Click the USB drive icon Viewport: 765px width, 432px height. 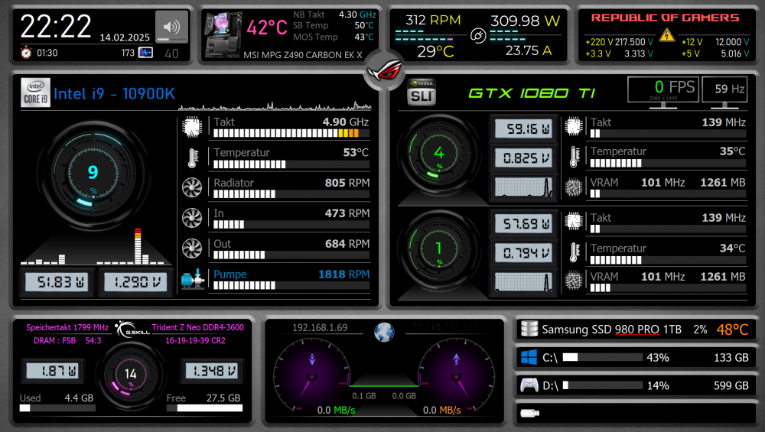(x=528, y=414)
